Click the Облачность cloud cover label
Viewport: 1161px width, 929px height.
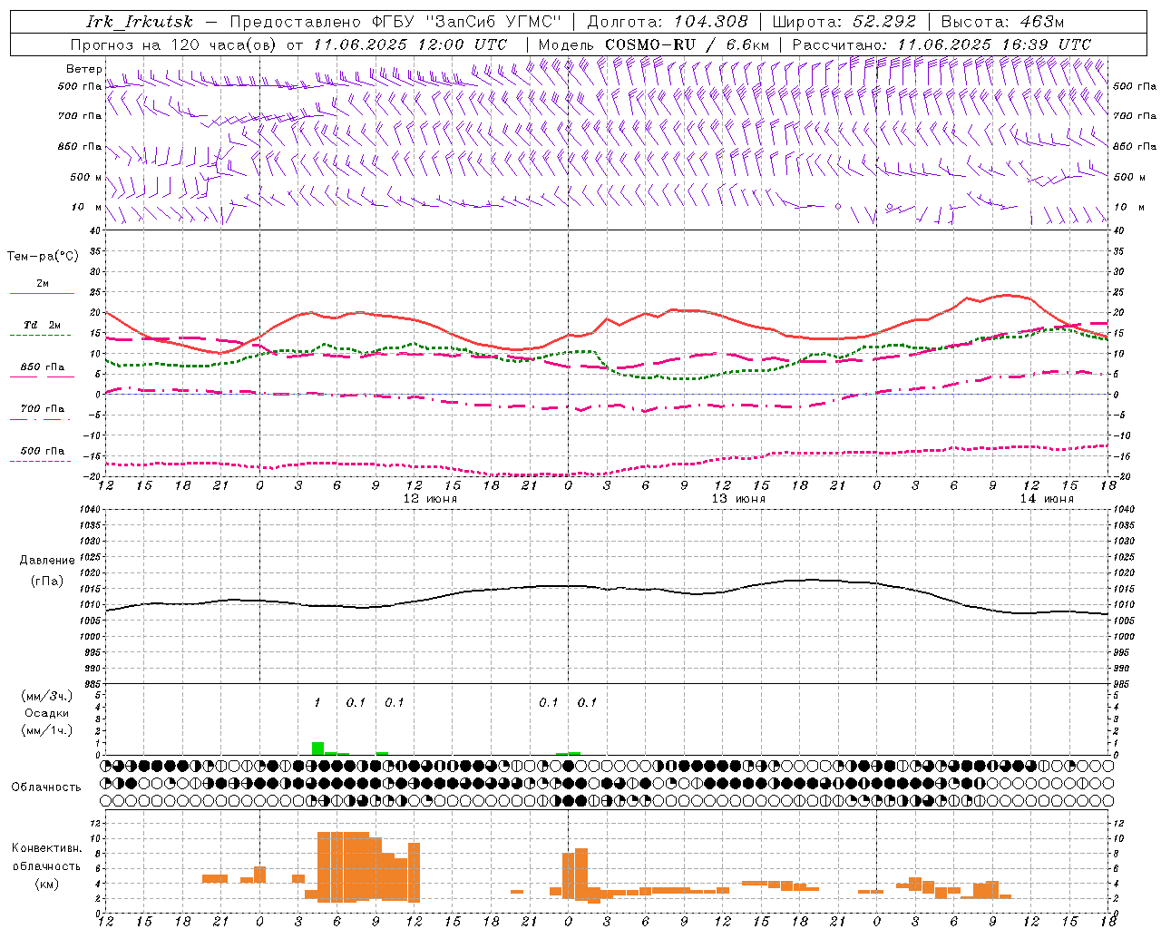coord(46,787)
